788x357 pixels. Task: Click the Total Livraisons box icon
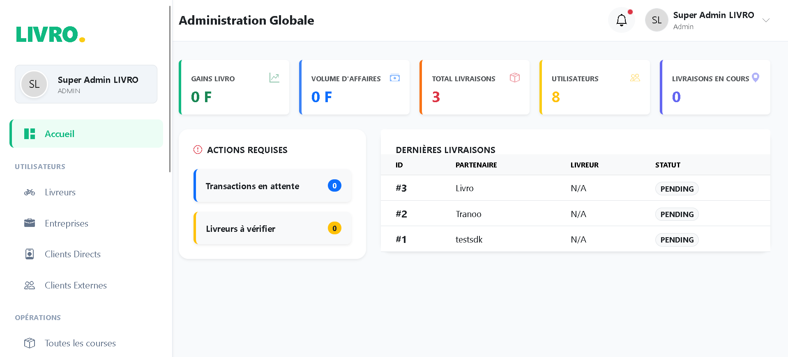point(515,78)
